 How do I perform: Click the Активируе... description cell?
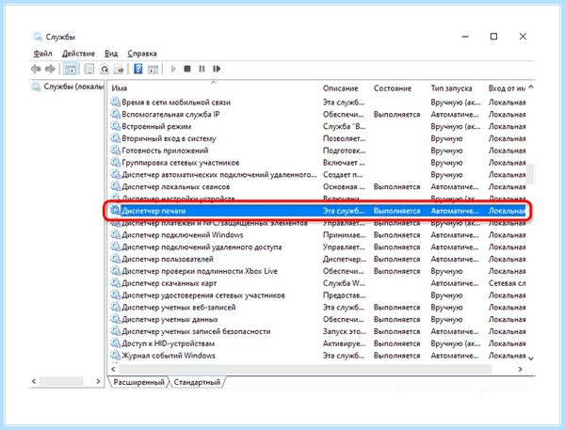pyautogui.click(x=344, y=343)
